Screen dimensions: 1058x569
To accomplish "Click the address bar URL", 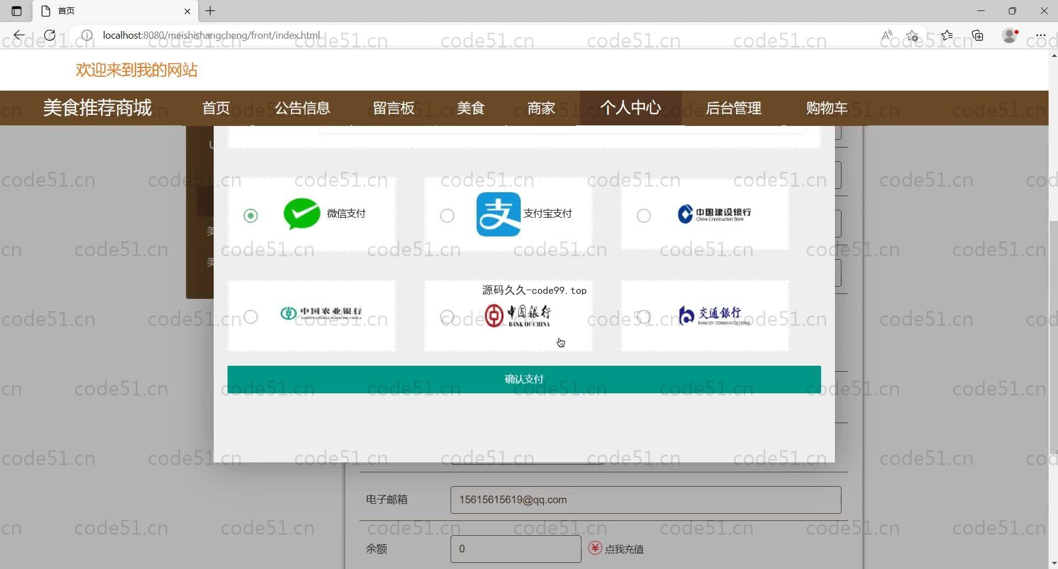I will [211, 35].
